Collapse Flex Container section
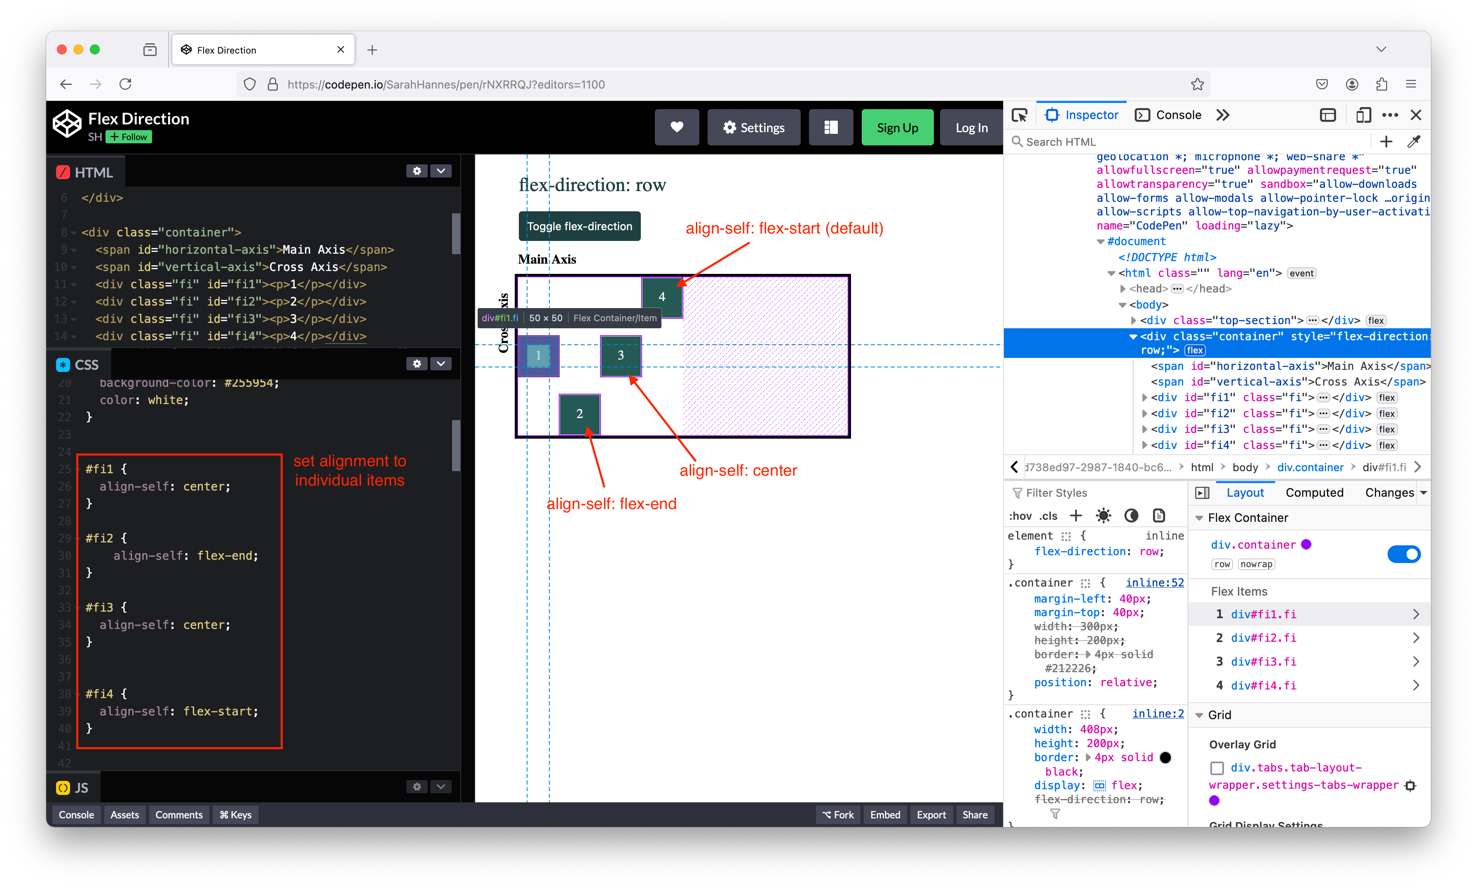This screenshot has height=888, width=1477. point(1199,518)
